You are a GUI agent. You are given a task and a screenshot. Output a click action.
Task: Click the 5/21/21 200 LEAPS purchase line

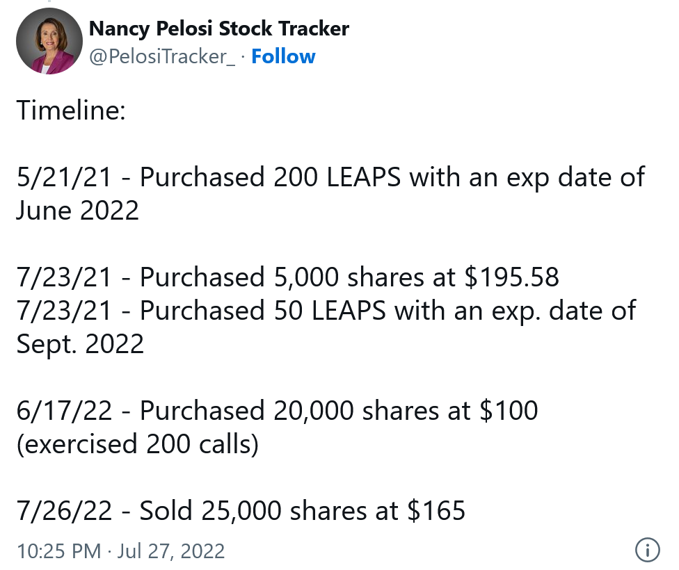pyautogui.click(x=330, y=177)
